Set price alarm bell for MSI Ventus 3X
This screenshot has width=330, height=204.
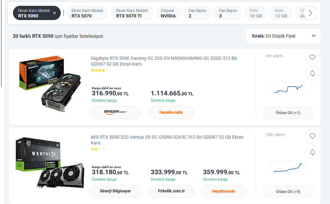[x=312, y=152]
